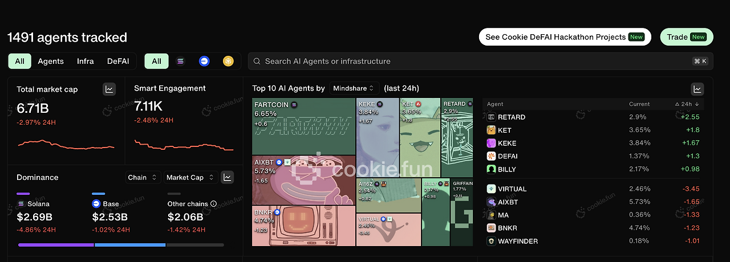Click the RETARD agent icon in table
Screen dimensions: 730x262
(x=491, y=117)
